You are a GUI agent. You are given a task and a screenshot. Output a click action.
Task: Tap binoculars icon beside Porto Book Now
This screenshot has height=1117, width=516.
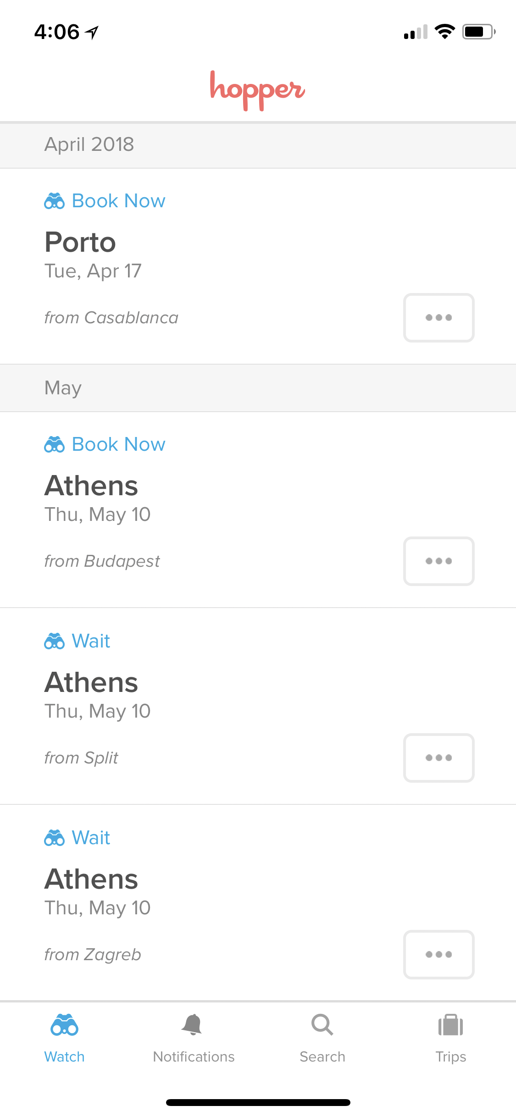(x=55, y=201)
